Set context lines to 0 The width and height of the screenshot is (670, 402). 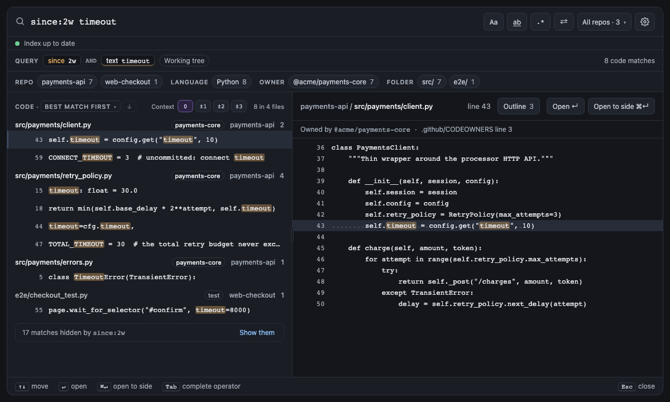point(185,107)
